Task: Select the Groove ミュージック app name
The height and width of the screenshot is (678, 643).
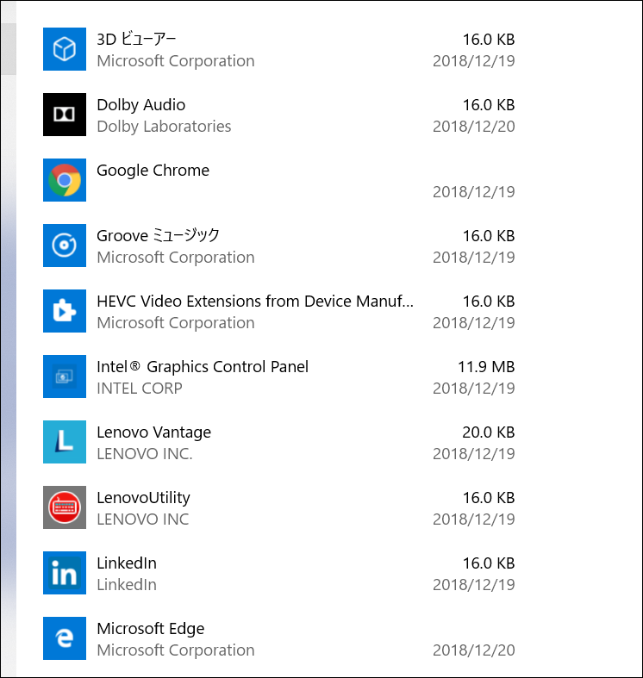Action: (158, 236)
